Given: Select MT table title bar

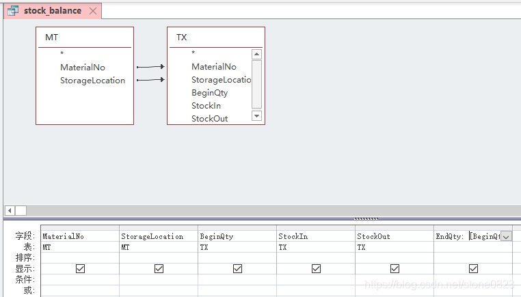Looking at the screenshot, I should pos(85,37).
